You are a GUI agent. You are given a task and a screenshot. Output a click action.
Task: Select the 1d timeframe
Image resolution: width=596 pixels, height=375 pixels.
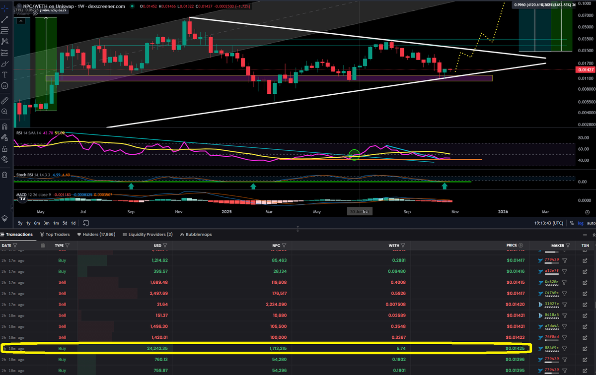[73, 223]
